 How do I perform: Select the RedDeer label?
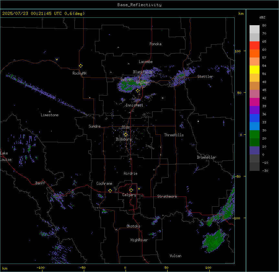pyautogui.click(x=143, y=82)
